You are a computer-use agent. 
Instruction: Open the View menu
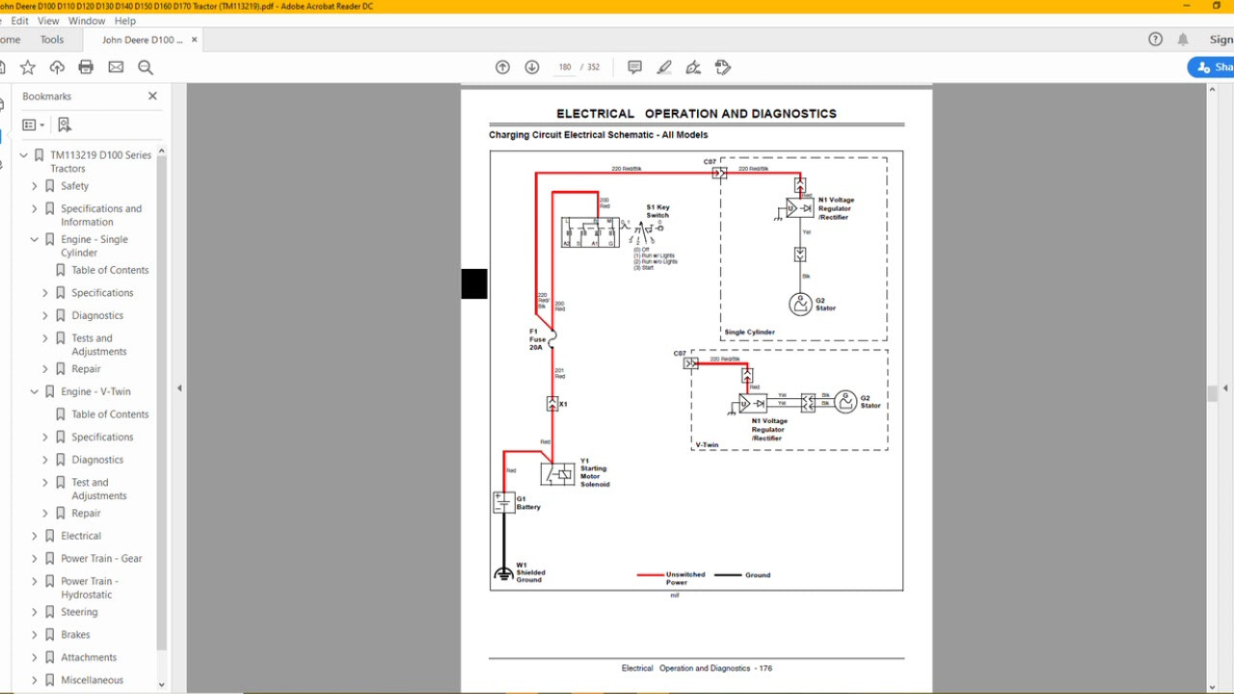47,21
